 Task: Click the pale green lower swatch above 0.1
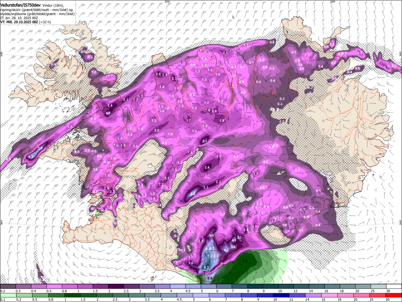click(8, 295)
